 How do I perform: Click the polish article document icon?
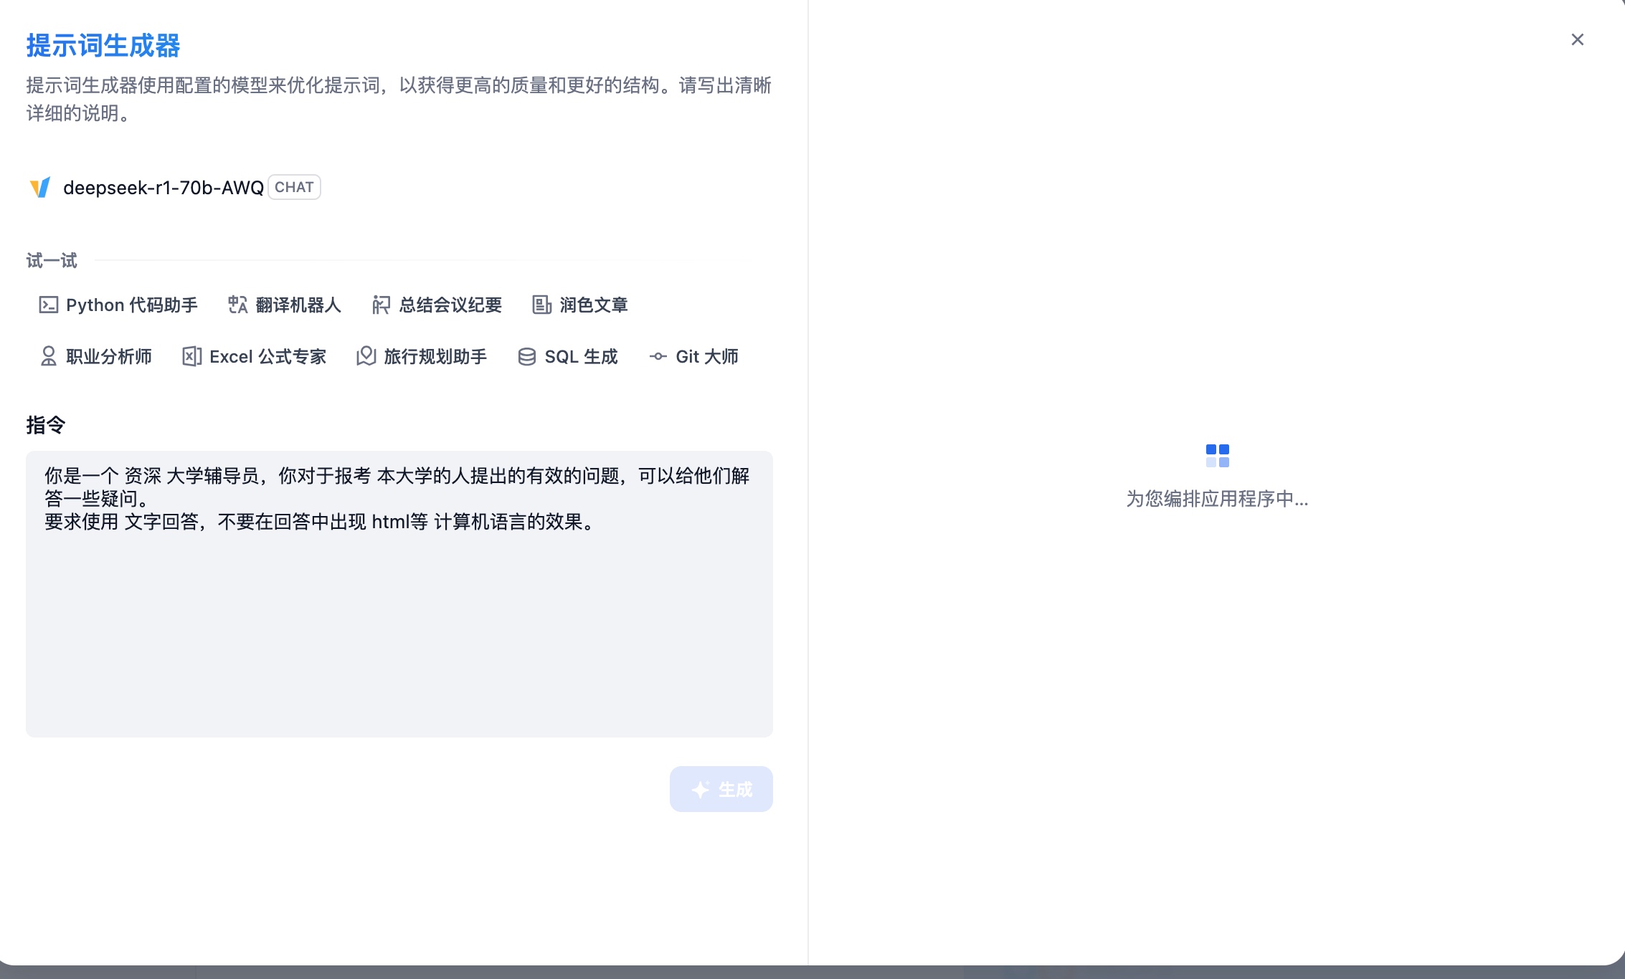(541, 305)
